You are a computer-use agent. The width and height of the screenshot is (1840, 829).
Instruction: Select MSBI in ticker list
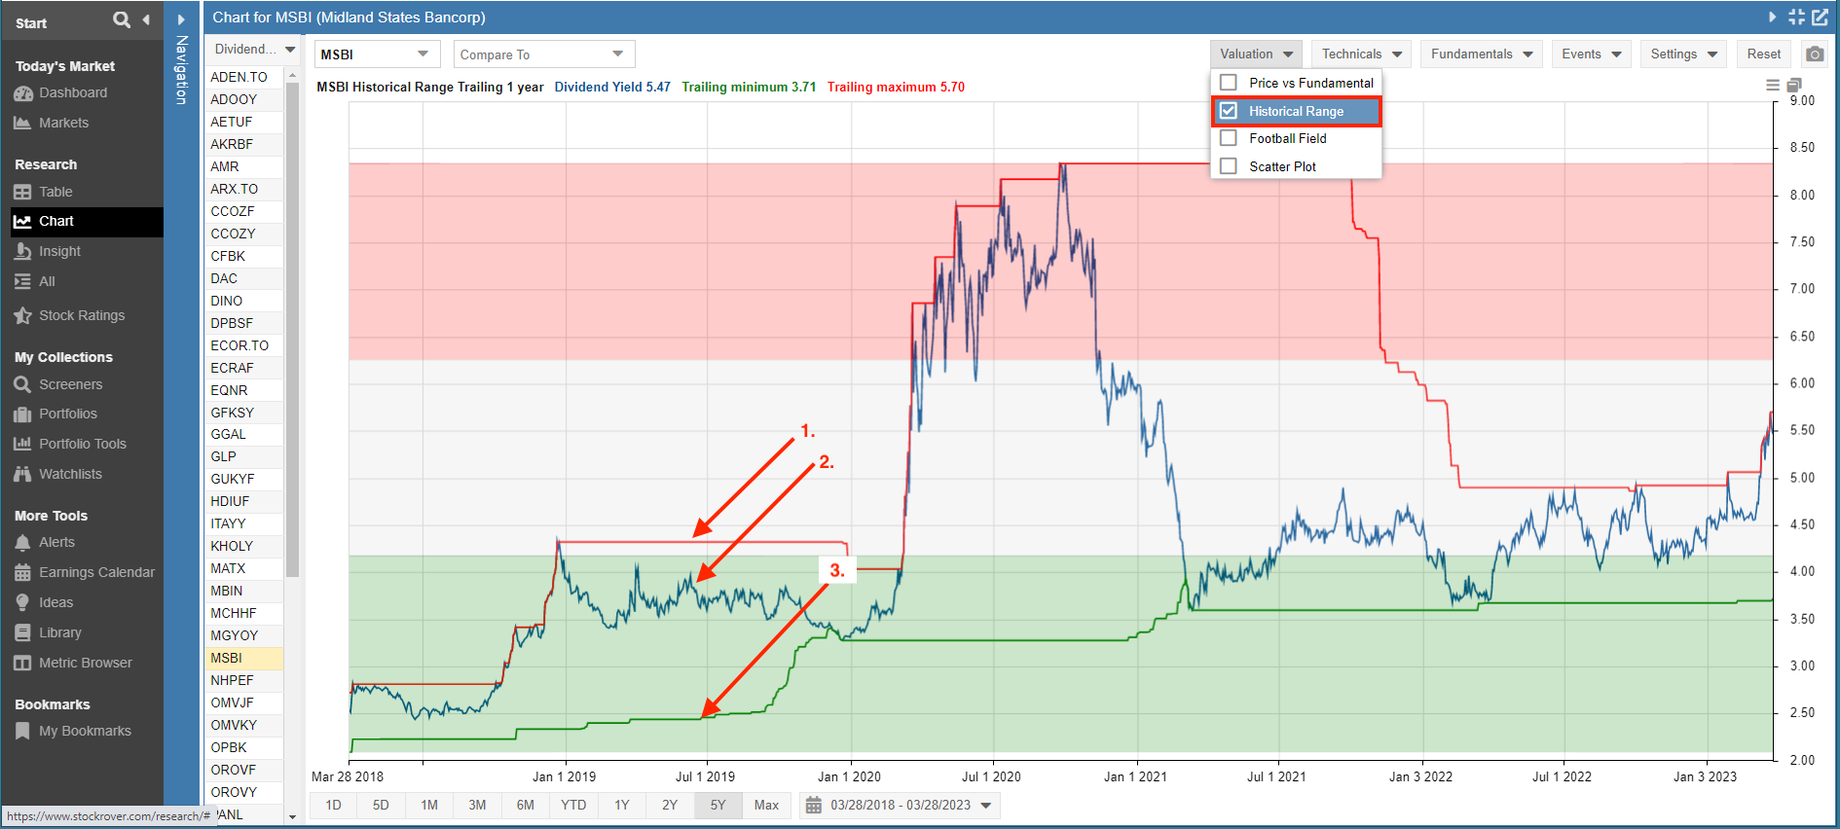[244, 658]
